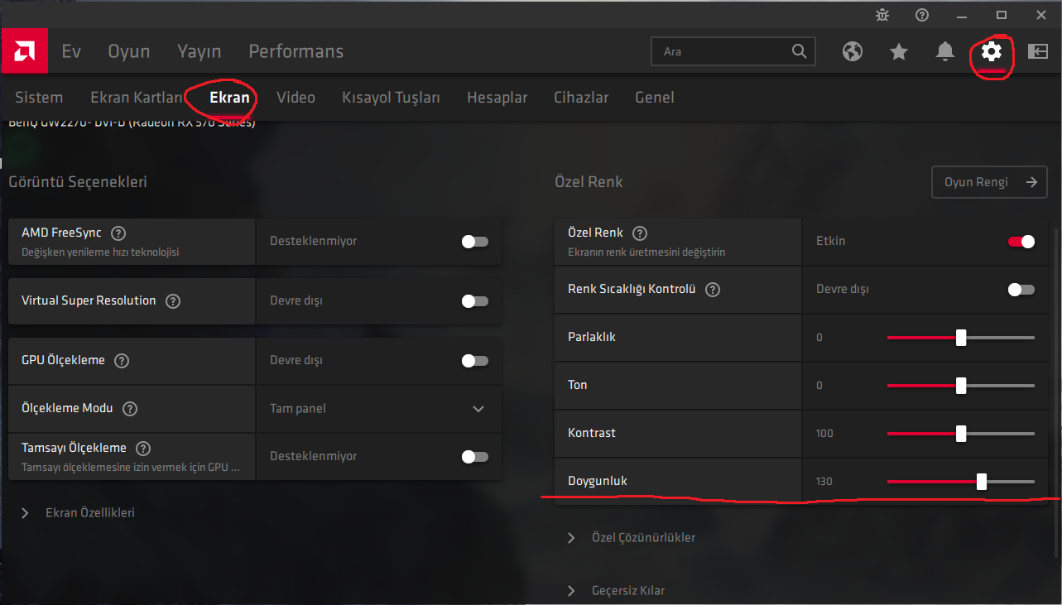Show help for Ölçekleme Modu

tap(130, 409)
